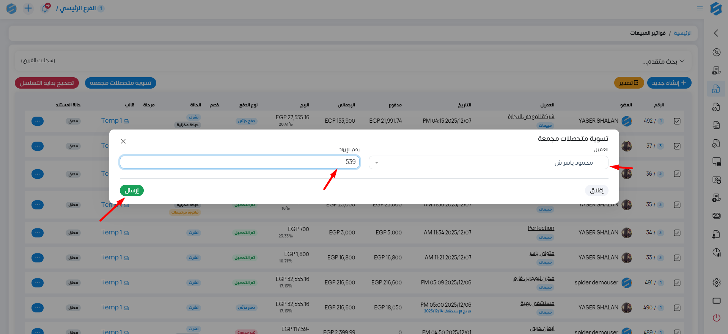The height and width of the screenshot is (334, 728).
Task: Click the green send button
Action: coord(132,190)
